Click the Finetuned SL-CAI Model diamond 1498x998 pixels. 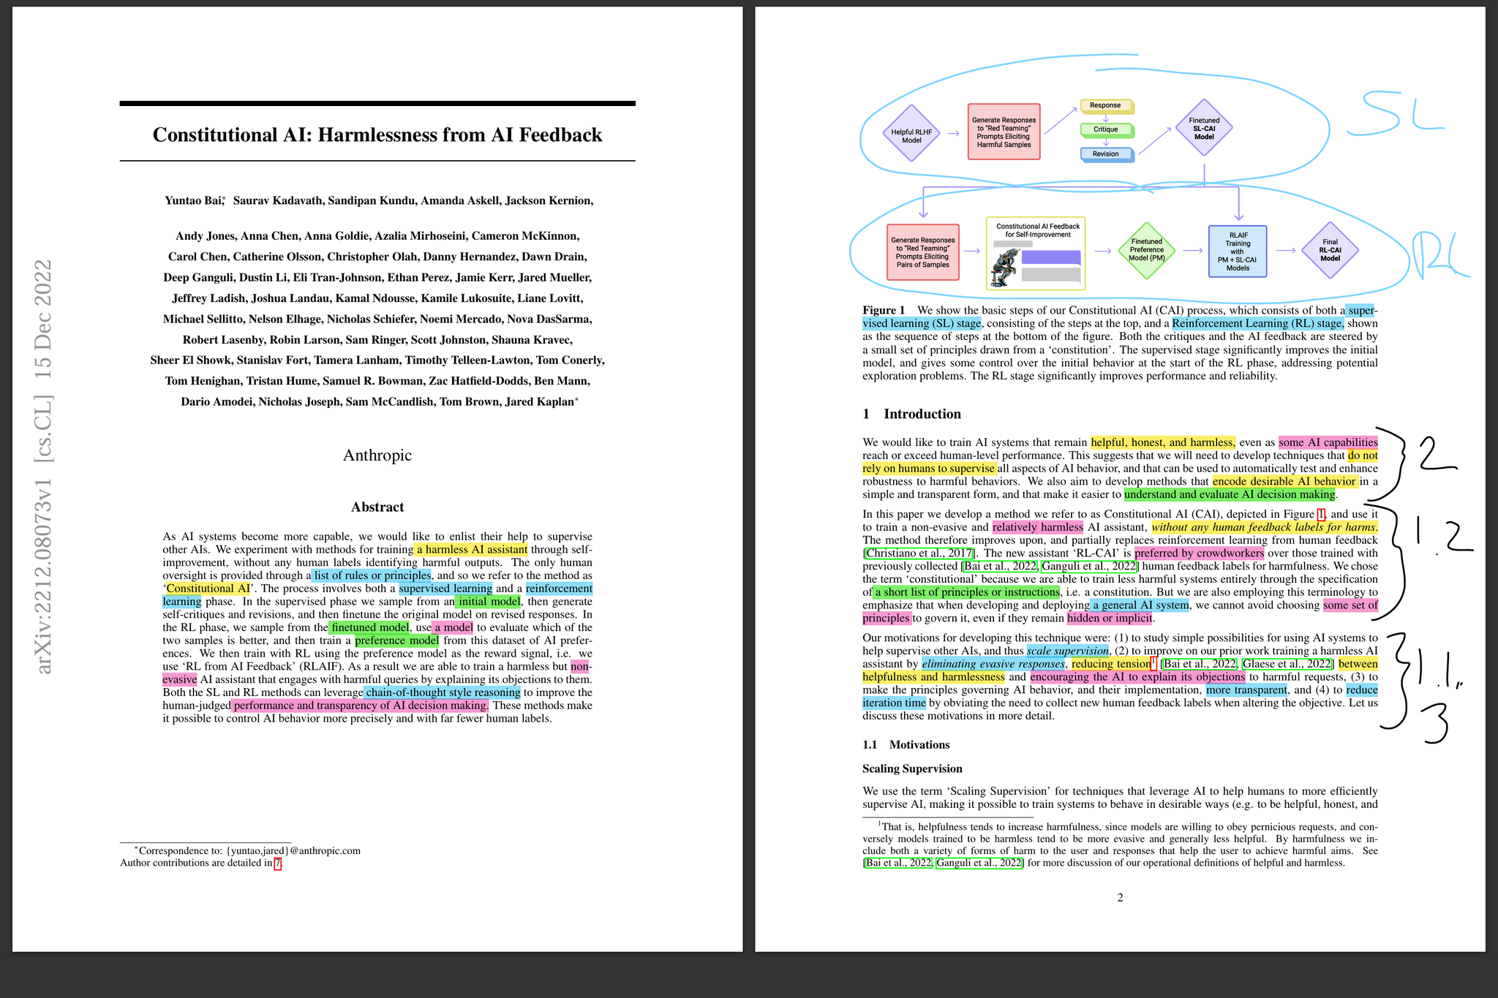tap(1203, 128)
